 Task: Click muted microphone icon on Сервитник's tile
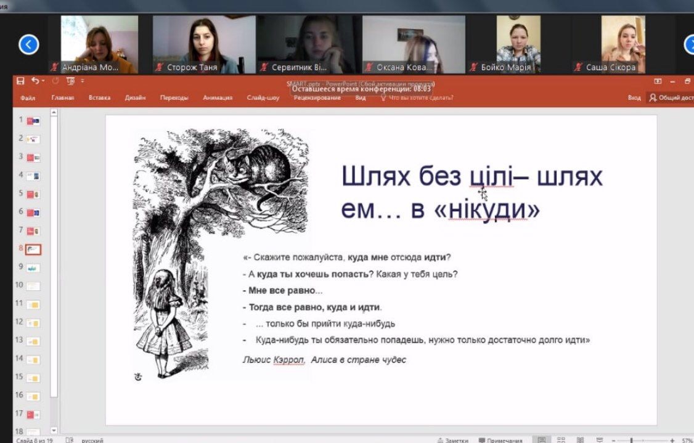pyautogui.click(x=264, y=67)
